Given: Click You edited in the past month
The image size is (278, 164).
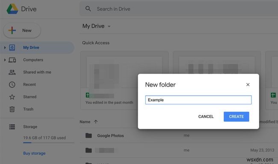Looking at the screenshot, I should point(109,103).
